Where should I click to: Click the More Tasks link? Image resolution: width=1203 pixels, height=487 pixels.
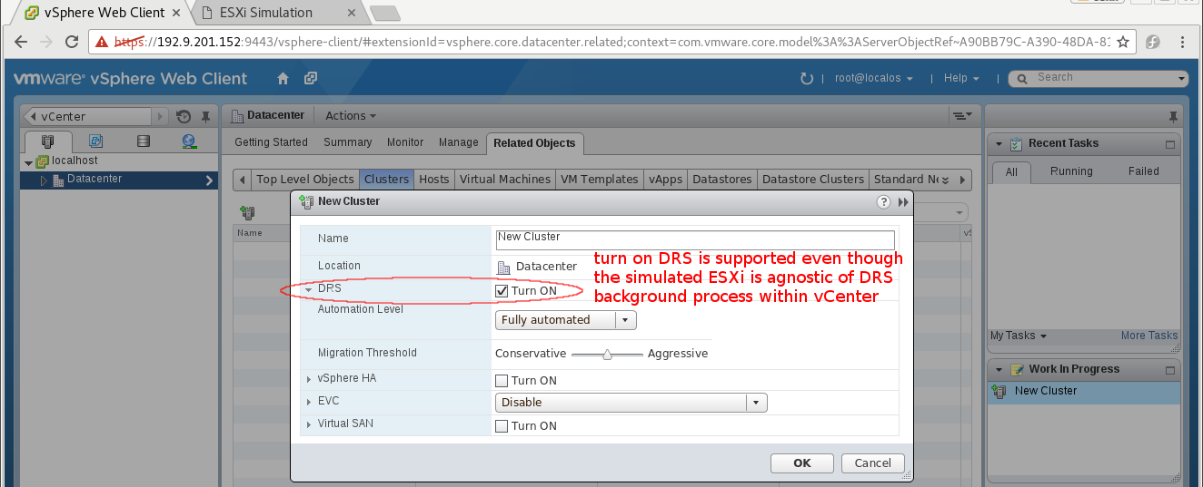(1149, 336)
